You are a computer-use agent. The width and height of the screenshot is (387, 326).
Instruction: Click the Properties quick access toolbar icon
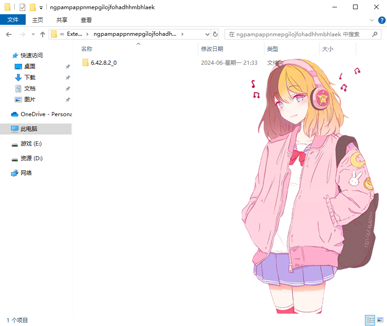click(22, 7)
